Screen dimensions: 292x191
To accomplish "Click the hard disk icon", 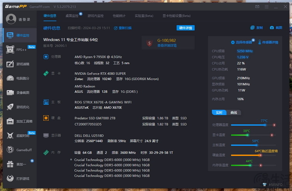I will tap(46, 118).
